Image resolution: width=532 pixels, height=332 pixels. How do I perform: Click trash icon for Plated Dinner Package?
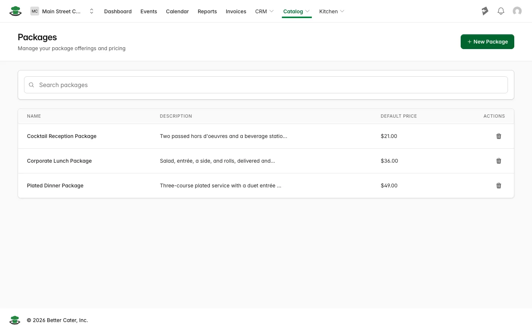pos(498,186)
